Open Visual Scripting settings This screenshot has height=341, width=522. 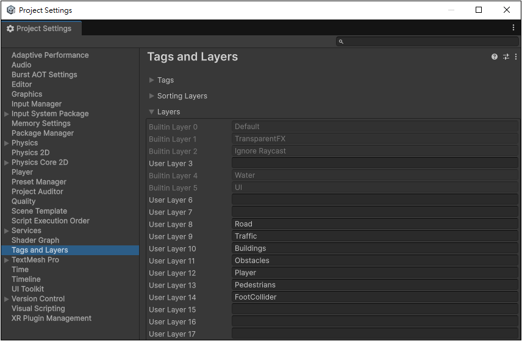pyautogui.click(x=38, y=309)
